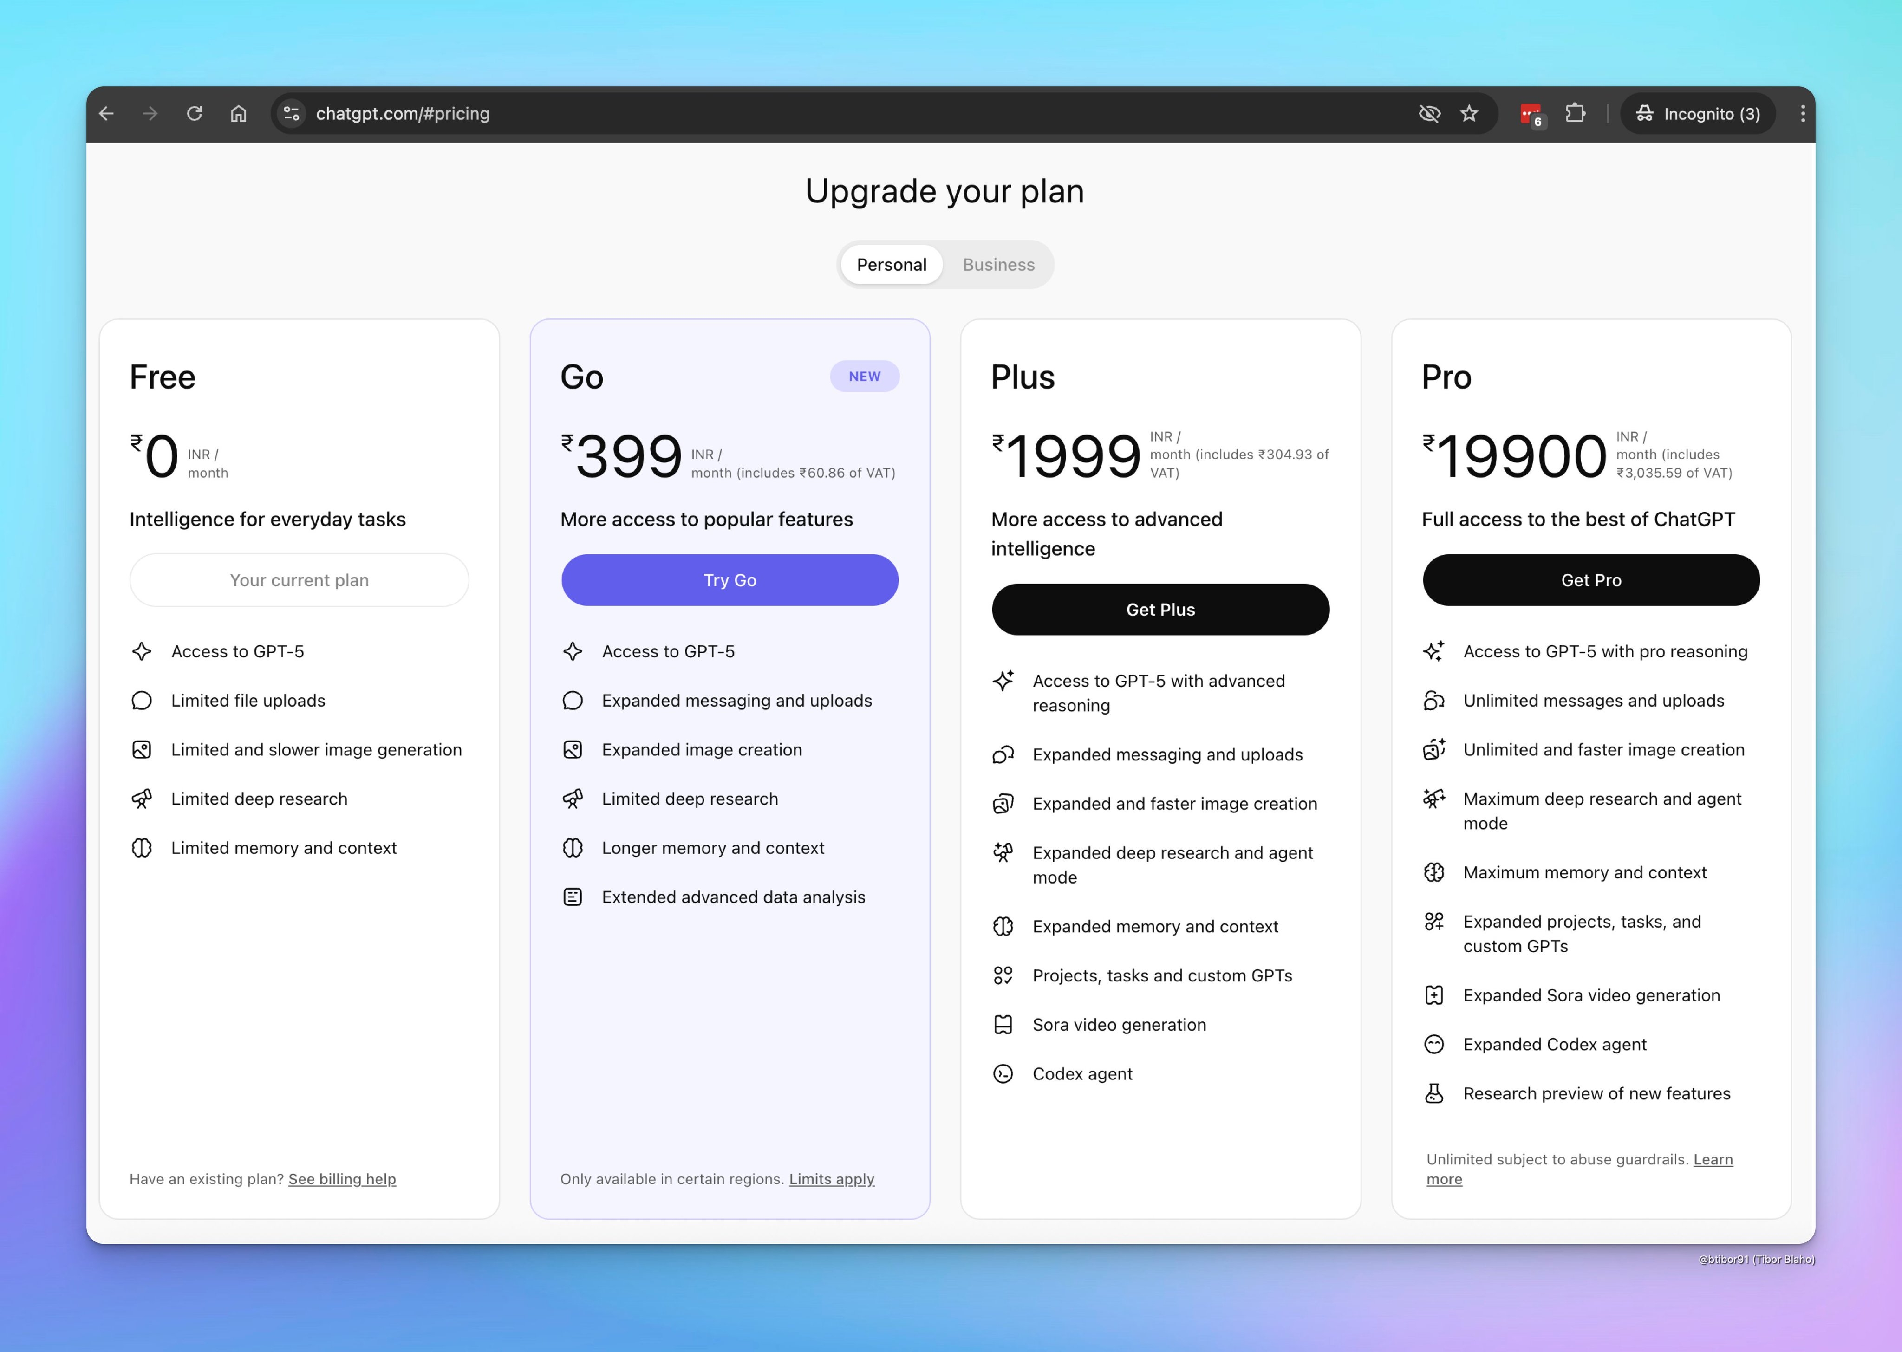The image size is (1902, 1352).
Task: Click the extensions puzzle icon in the toolbar
Action: click(1576, 113)
